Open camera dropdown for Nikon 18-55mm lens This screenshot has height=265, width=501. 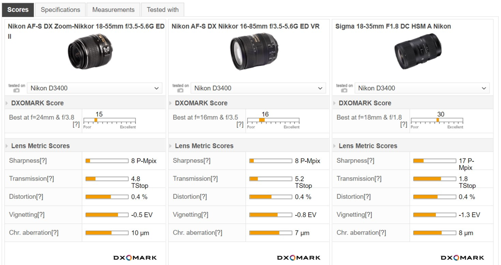tap(95, 88)
